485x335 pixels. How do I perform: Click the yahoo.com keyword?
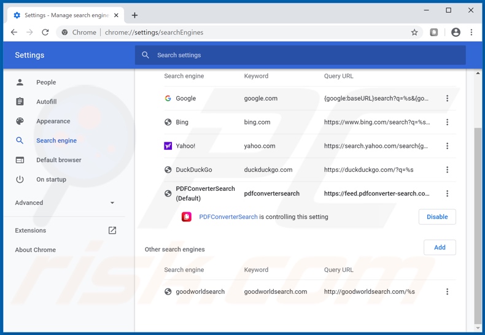click(260, 146)
